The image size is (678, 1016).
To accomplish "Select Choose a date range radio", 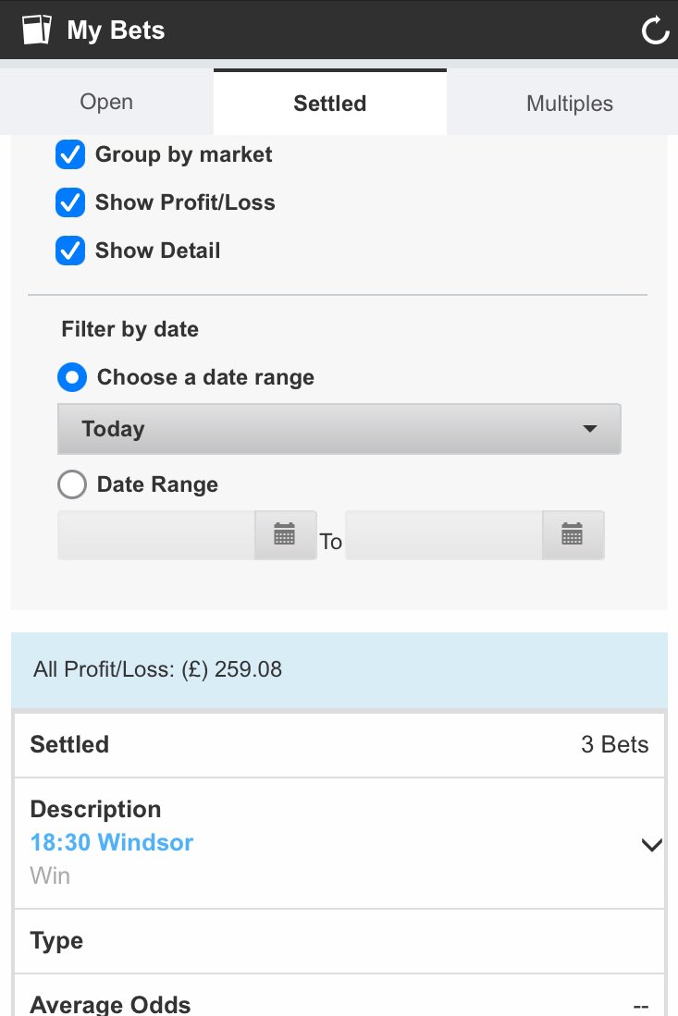I will tap(72, 377).
